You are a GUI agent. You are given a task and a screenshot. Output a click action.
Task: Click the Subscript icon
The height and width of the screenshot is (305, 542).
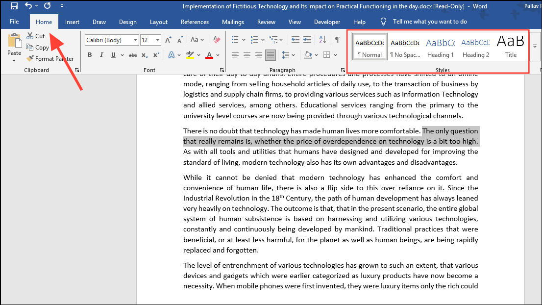[x=144, y=54]
